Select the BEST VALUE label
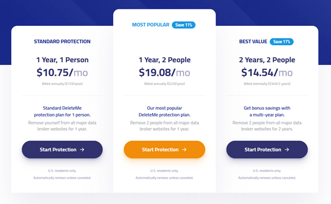Viewport: 331px width, 204px height. pyautogui.click(x=253, y=41)
